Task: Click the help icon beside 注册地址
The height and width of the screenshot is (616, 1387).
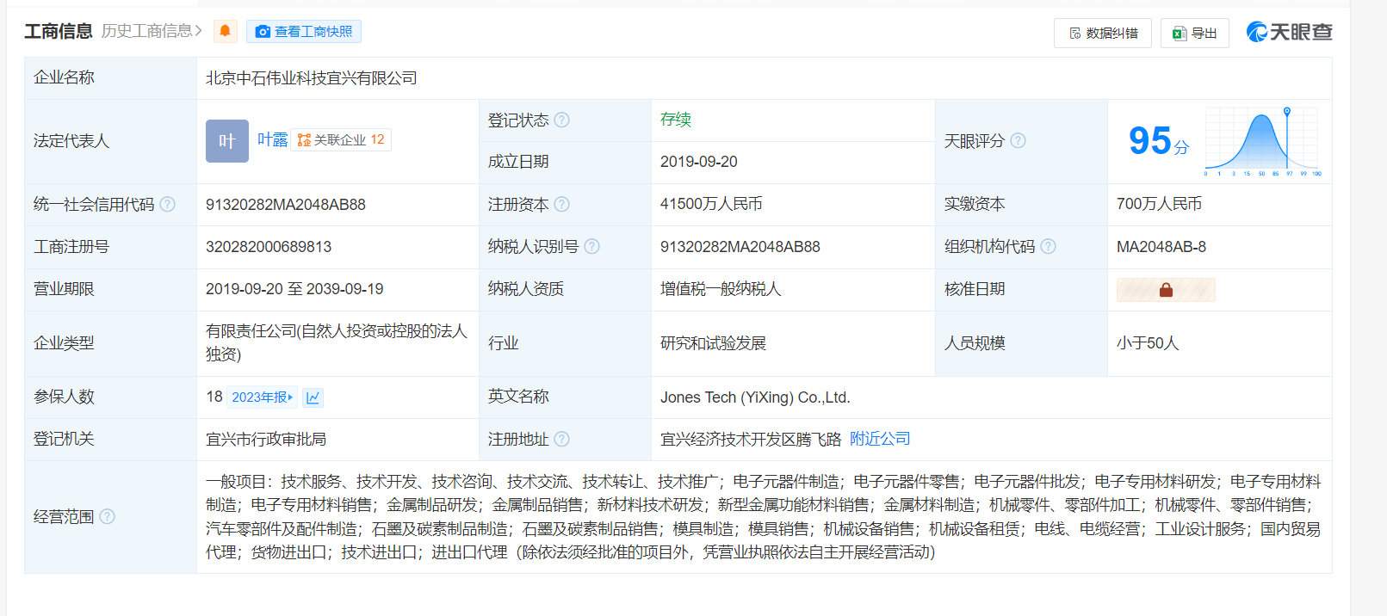Action: click(562, 439)
